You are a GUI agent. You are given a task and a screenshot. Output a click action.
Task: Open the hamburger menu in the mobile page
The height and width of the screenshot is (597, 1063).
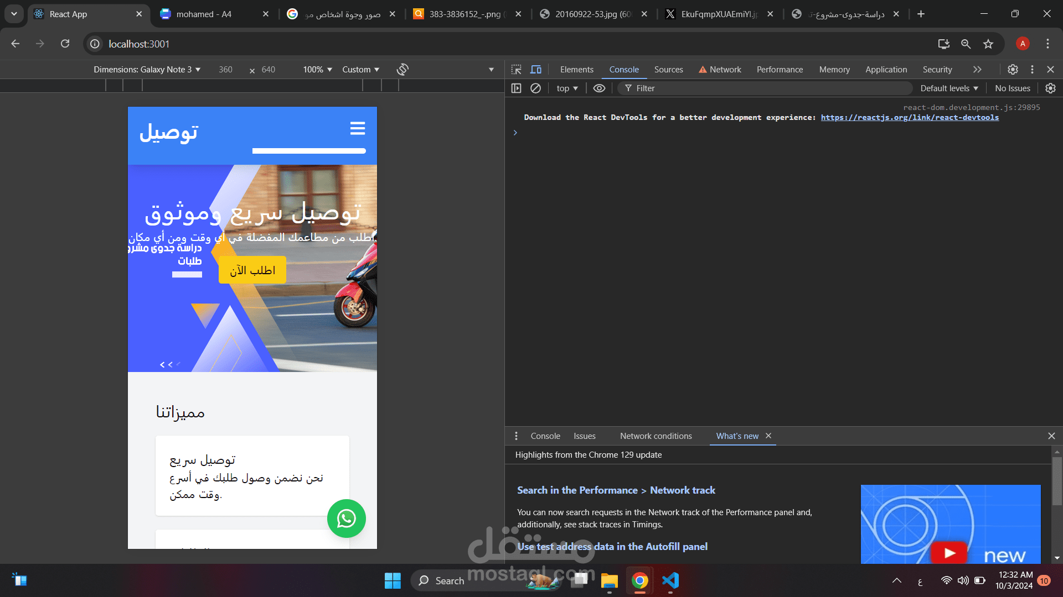[x=358, y=128]
